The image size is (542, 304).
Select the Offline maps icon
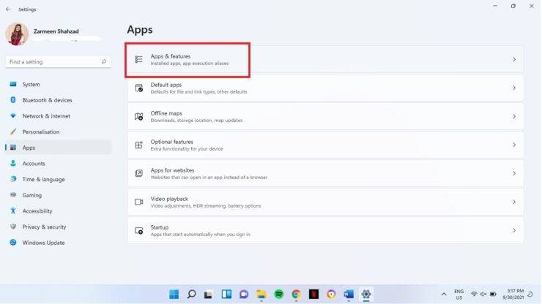(x=138, y=117)
